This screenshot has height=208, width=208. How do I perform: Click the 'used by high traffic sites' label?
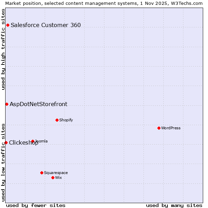[x=3, y=49]
